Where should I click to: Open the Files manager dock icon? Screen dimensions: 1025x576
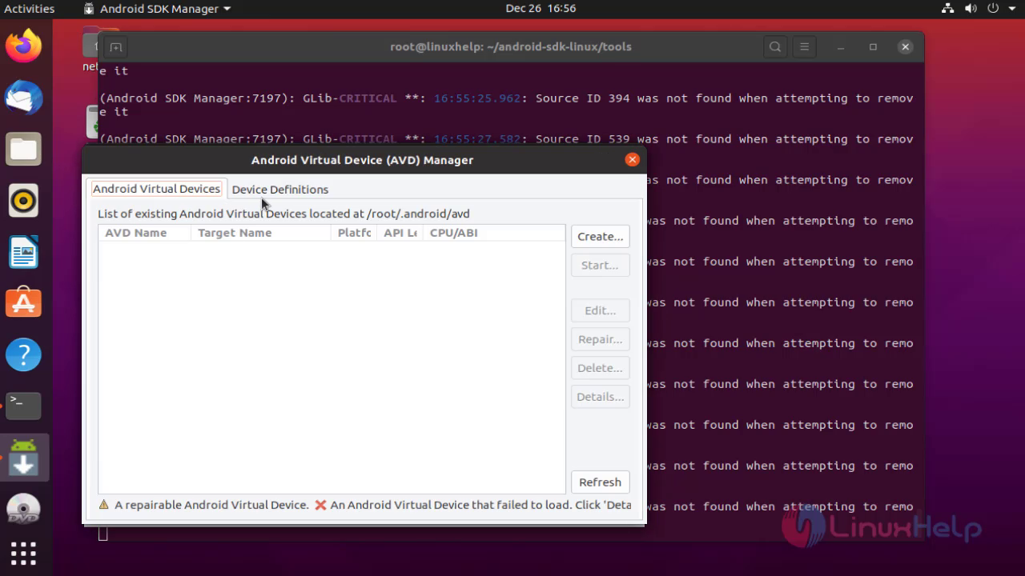pos(24,149)
